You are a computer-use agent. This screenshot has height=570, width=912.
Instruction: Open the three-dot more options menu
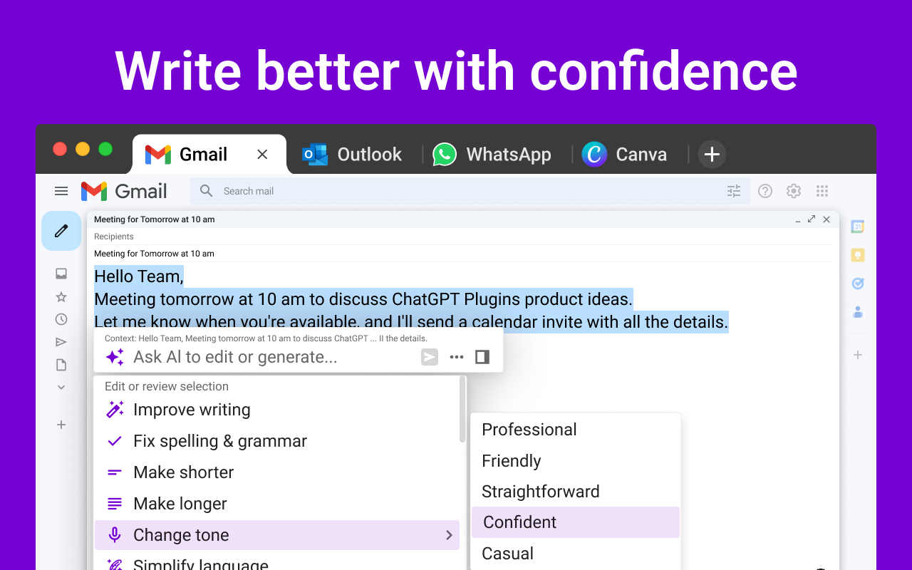click(x=457, y=357)
